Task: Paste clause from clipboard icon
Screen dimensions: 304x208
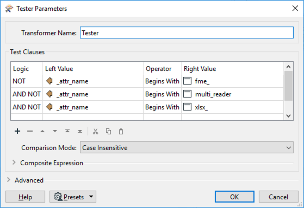Action: (x=121, y=131)
